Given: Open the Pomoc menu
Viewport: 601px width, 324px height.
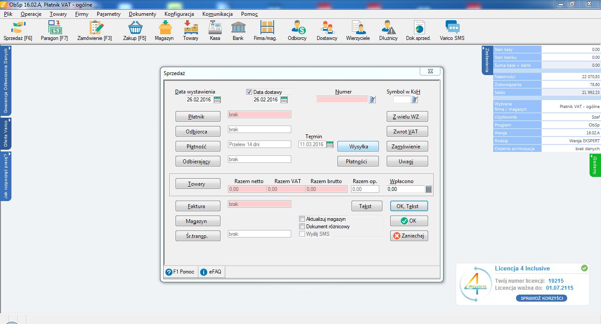Looking at the screenshot, I should point(249,14).
